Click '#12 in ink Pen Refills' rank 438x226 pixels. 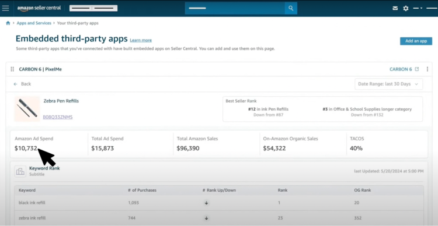point(268,110)
